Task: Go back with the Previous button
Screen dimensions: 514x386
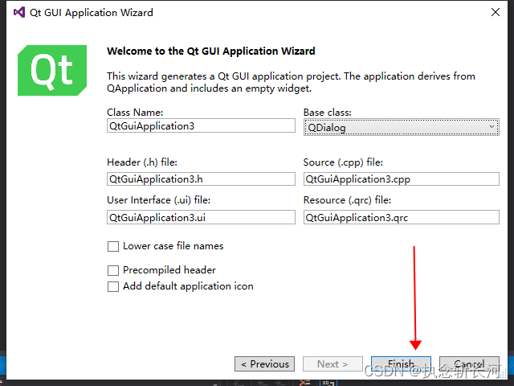Action: click(x=264, y=363)
